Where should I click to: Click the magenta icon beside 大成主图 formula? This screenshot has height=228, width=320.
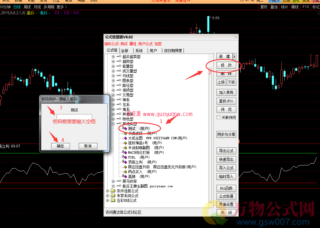click(126, 138)
